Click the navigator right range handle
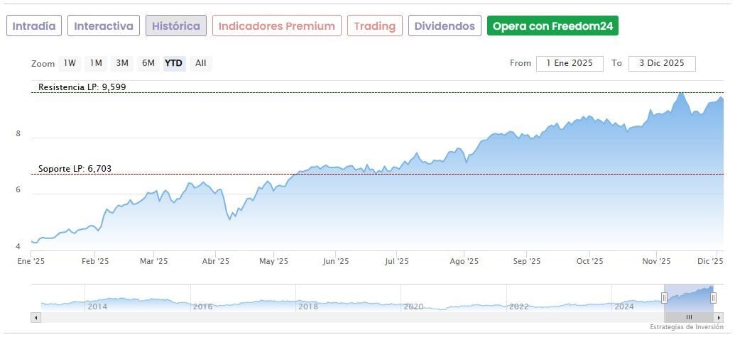This screenshot has height=337, width=735. 714,298
